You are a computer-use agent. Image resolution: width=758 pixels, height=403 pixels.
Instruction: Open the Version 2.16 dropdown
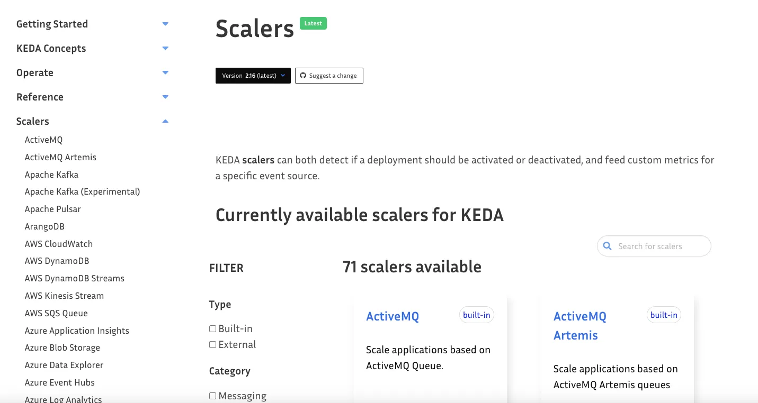pos(253,76)
